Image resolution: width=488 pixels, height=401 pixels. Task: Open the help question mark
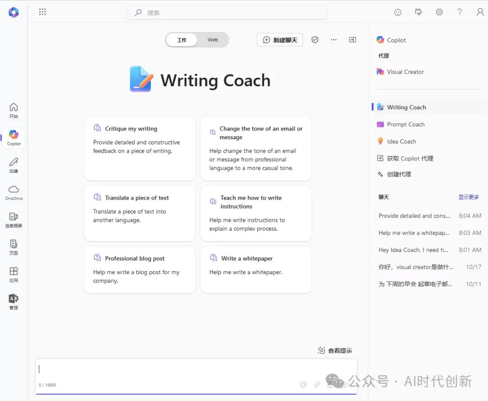(460, 12)
